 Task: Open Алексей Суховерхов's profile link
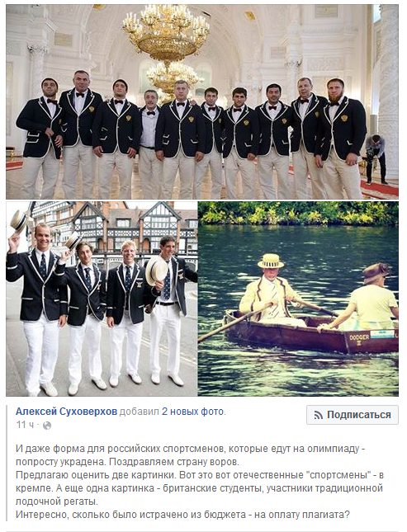tap(66, 412)
